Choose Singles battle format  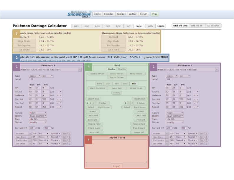(111, 69)
